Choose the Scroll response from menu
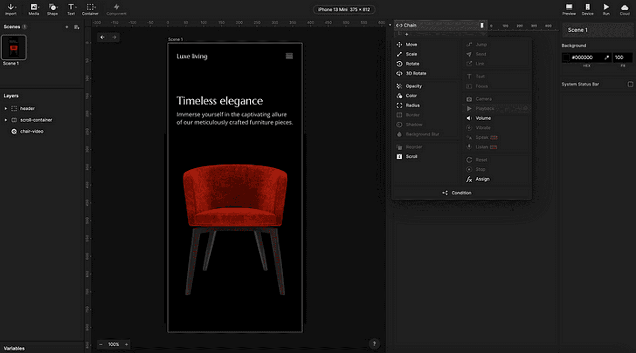Viewport: 636px width, 353px height. pyautogui.click(x=411, y=157)
